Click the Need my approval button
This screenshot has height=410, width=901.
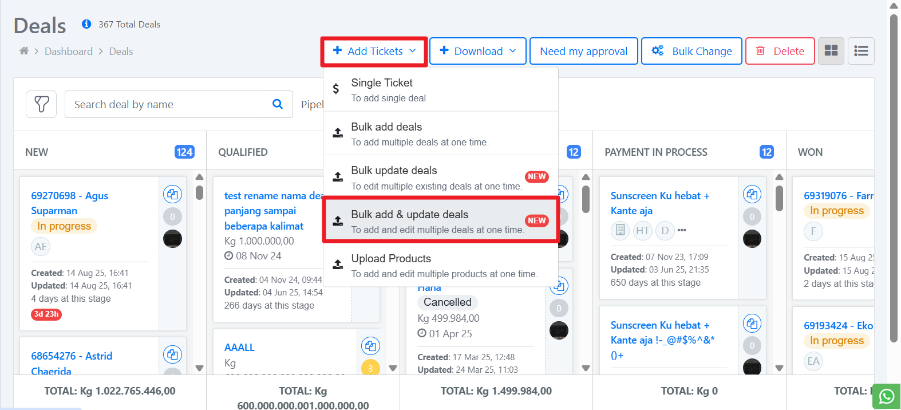(x=583, y=51)
